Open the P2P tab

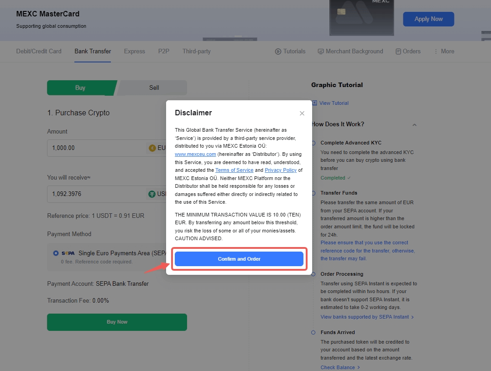pyautogui.click(x=163, y=52)
